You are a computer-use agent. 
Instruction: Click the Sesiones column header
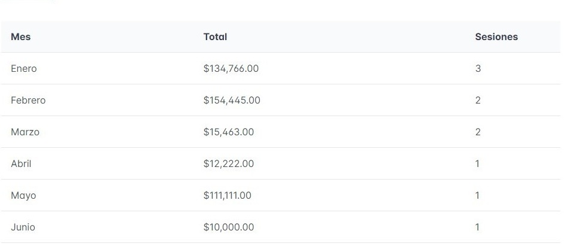[x=496, y=37]
